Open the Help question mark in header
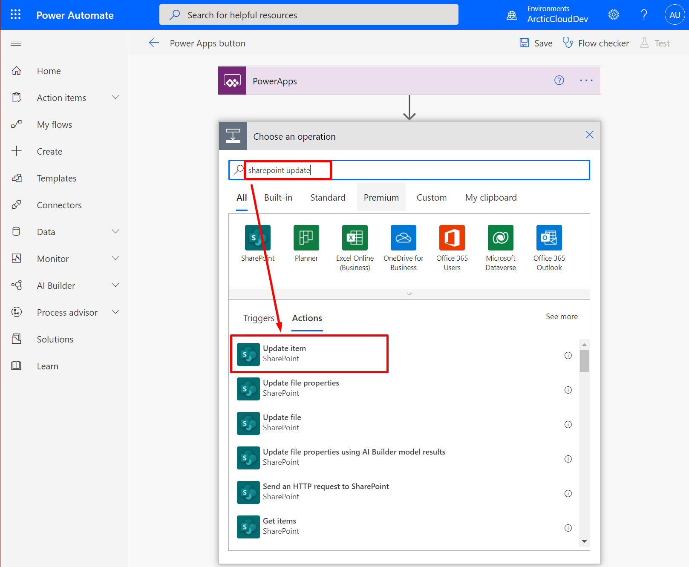 coord(644,15)
